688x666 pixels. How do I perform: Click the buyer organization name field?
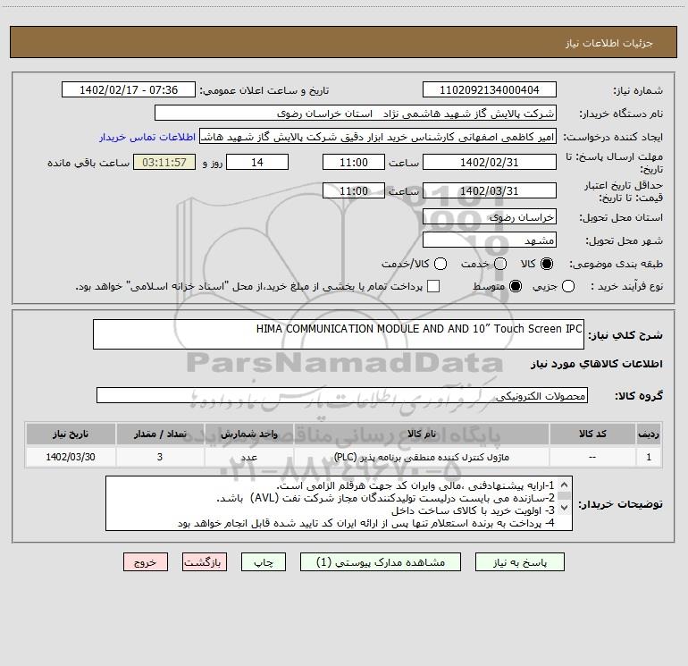[356, 114]
